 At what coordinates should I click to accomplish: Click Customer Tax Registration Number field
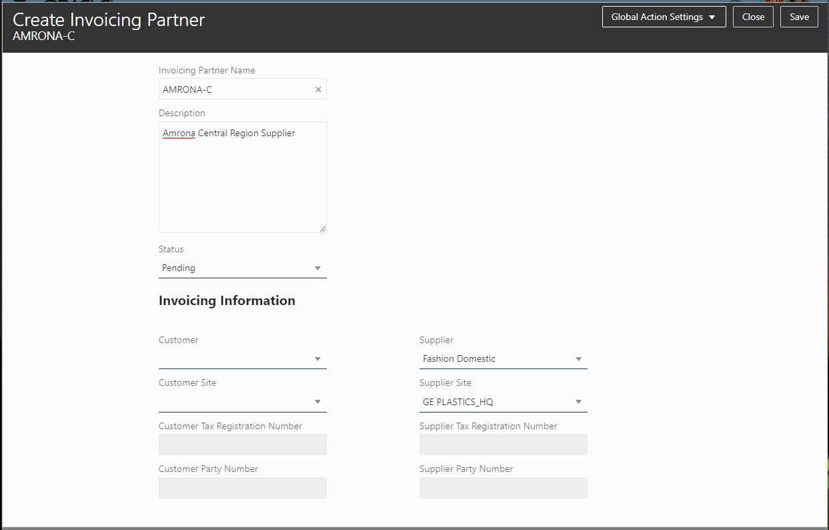pos(242,445)
